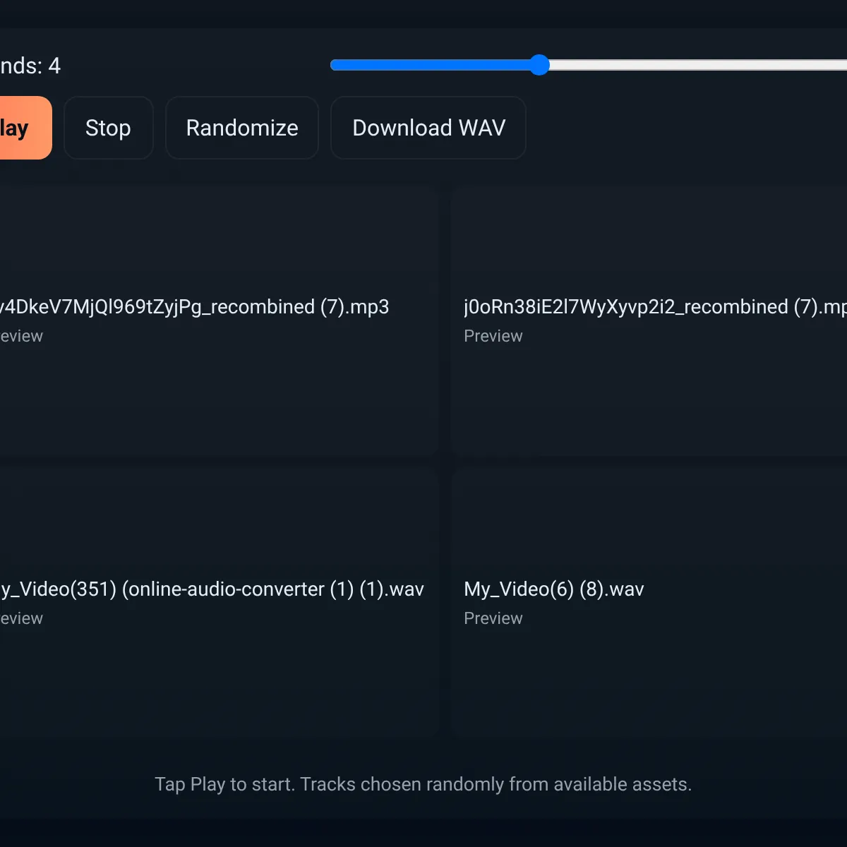Click the blank thumbnail area above the j0oRn38iE2l7WyXyvp2i2 title

(649, 239)
